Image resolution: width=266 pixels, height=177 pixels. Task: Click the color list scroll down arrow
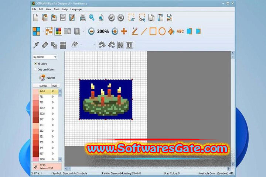click(60, 159)
